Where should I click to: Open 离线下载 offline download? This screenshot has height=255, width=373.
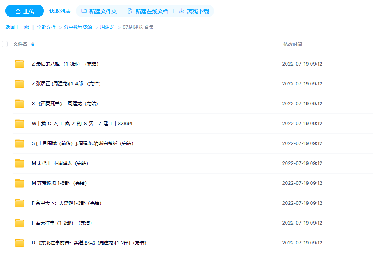coord(194,11)
